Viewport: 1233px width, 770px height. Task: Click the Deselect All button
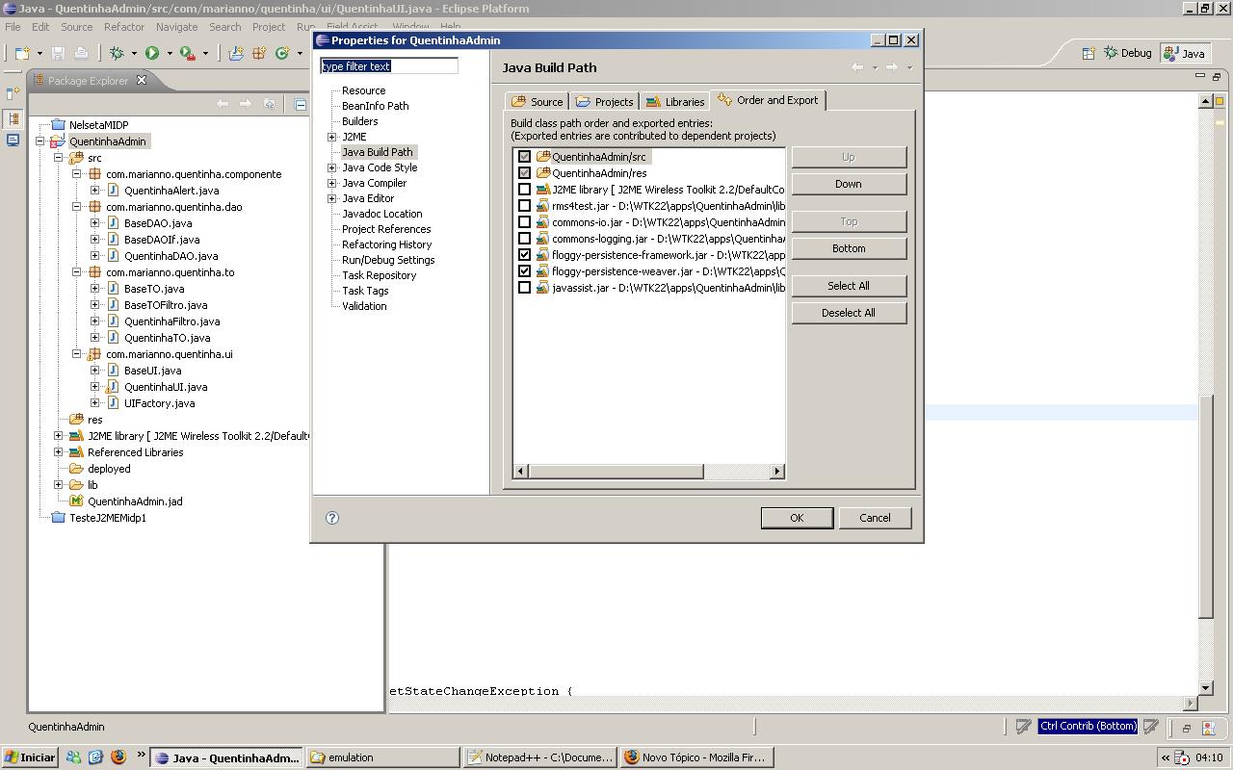click(x=849, y=313)
